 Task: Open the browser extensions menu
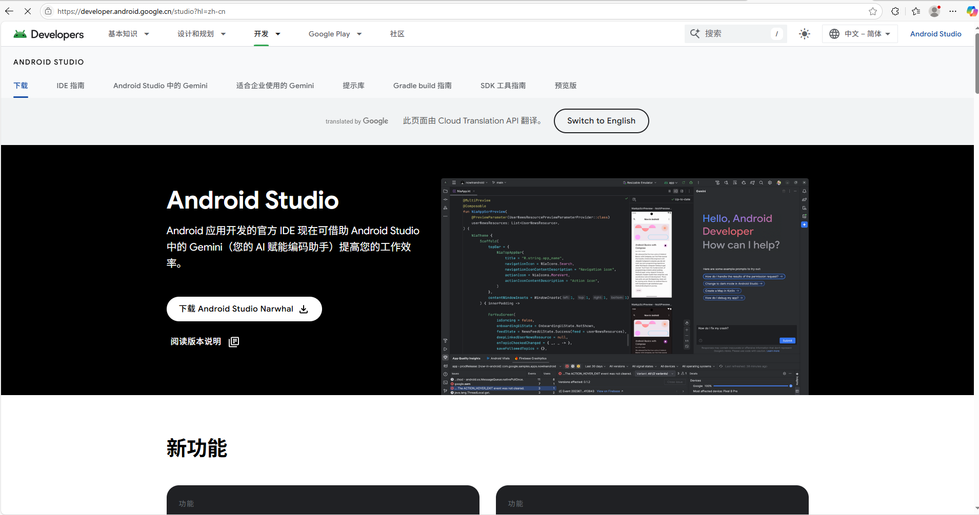coord(895,11)
